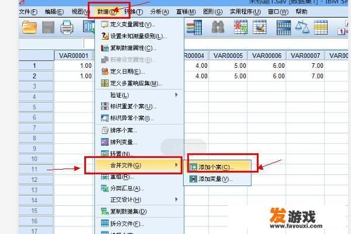
Task: Select row header 1
Action: tap(36, 66)
